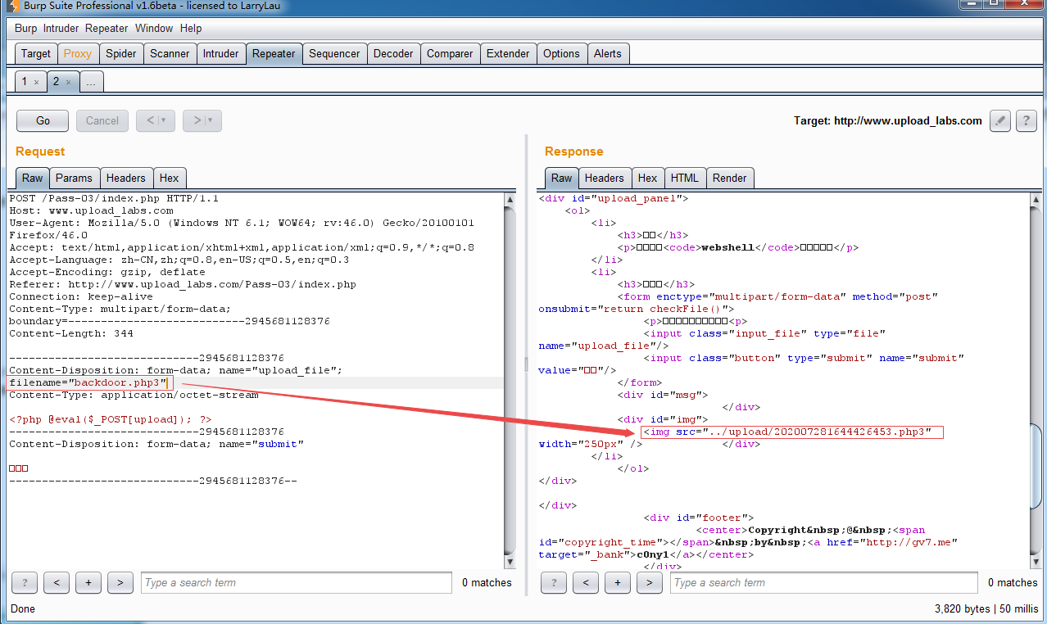Go to next match in response search
1047x624 pixels.
pos(649,582)
